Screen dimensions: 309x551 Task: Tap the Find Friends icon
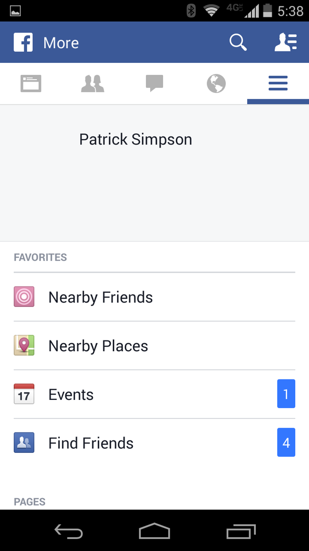[x=24, y=442]
